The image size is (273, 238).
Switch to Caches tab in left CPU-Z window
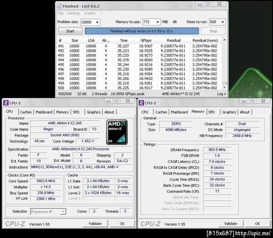26,112
